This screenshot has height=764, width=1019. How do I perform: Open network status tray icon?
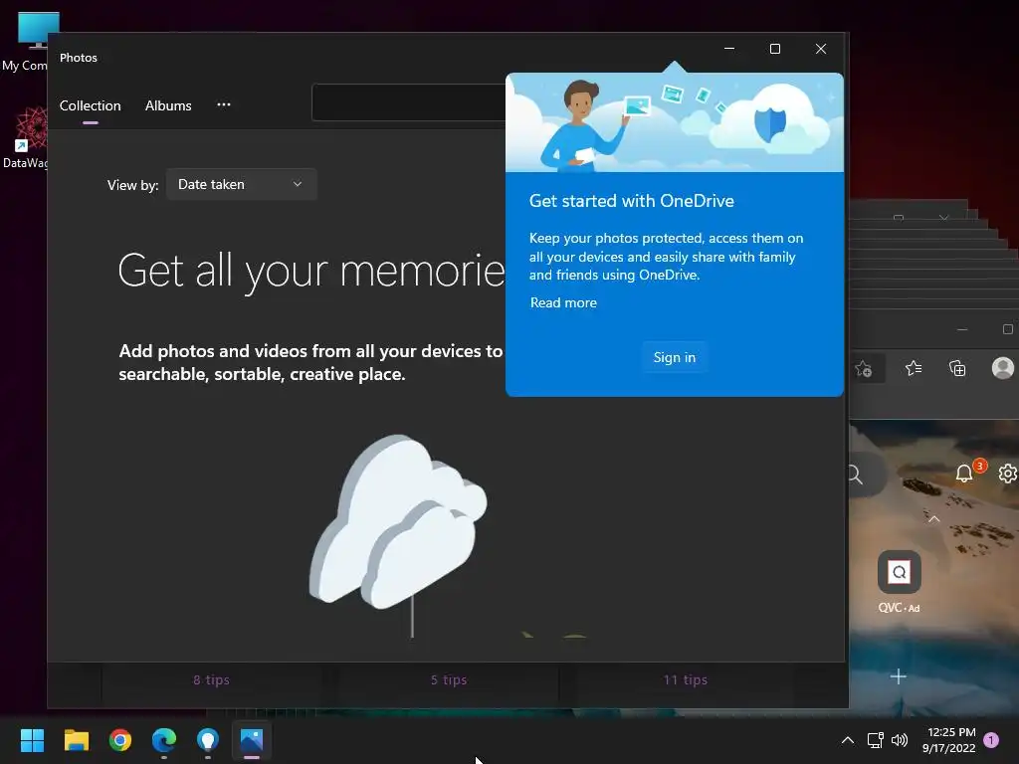(x=875, y=740)
